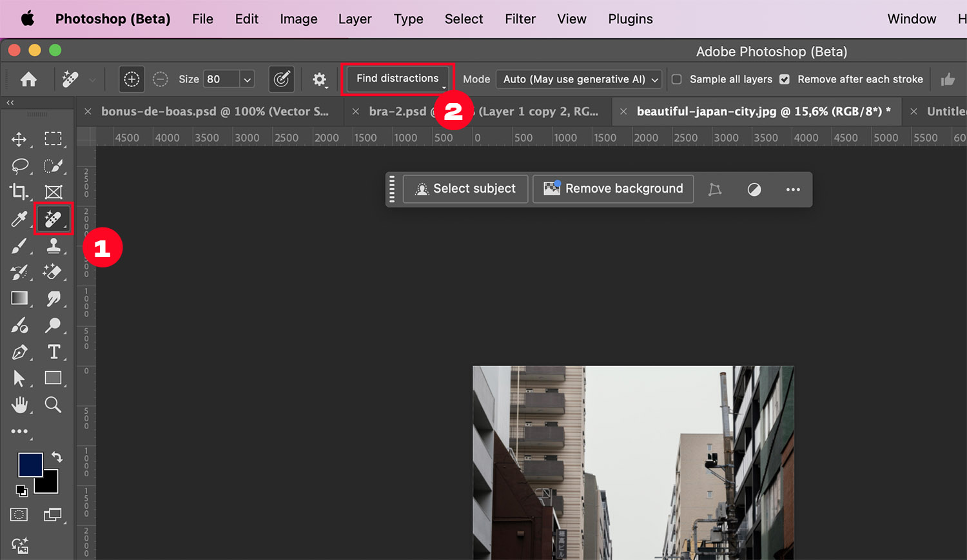
Task: Select the History Brush tool
Action: 19,272
